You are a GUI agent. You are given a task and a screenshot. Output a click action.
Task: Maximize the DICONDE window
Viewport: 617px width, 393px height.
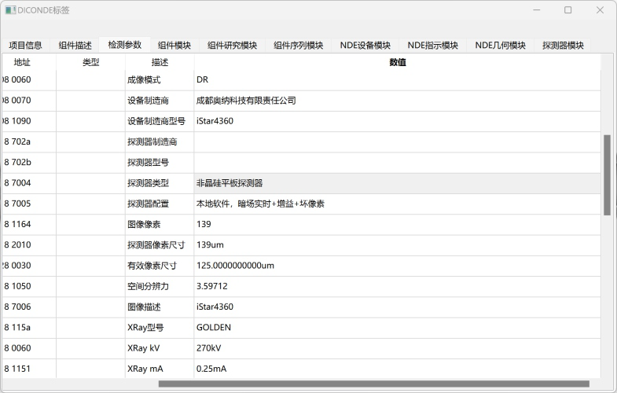pos(567,10)
